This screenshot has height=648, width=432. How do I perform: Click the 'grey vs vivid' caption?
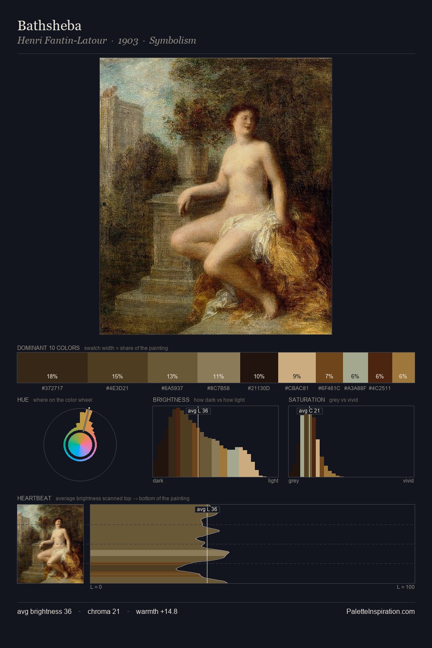[x=343, y=400]
